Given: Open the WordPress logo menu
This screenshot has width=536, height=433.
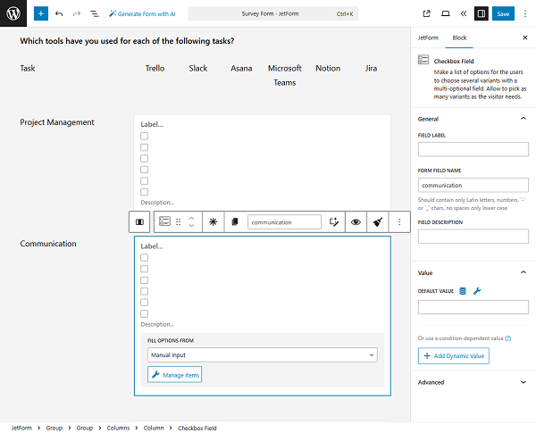Looking at the screenshot, I should coord(13,13).
